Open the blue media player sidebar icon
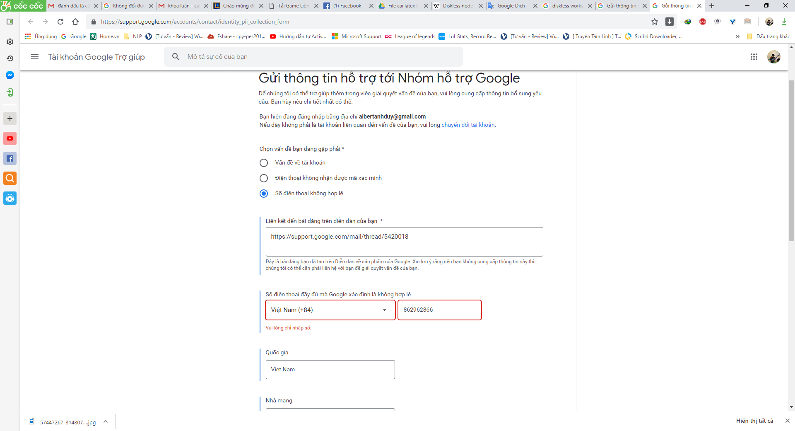This screenshot has height=431, width=795. [10, 198]
